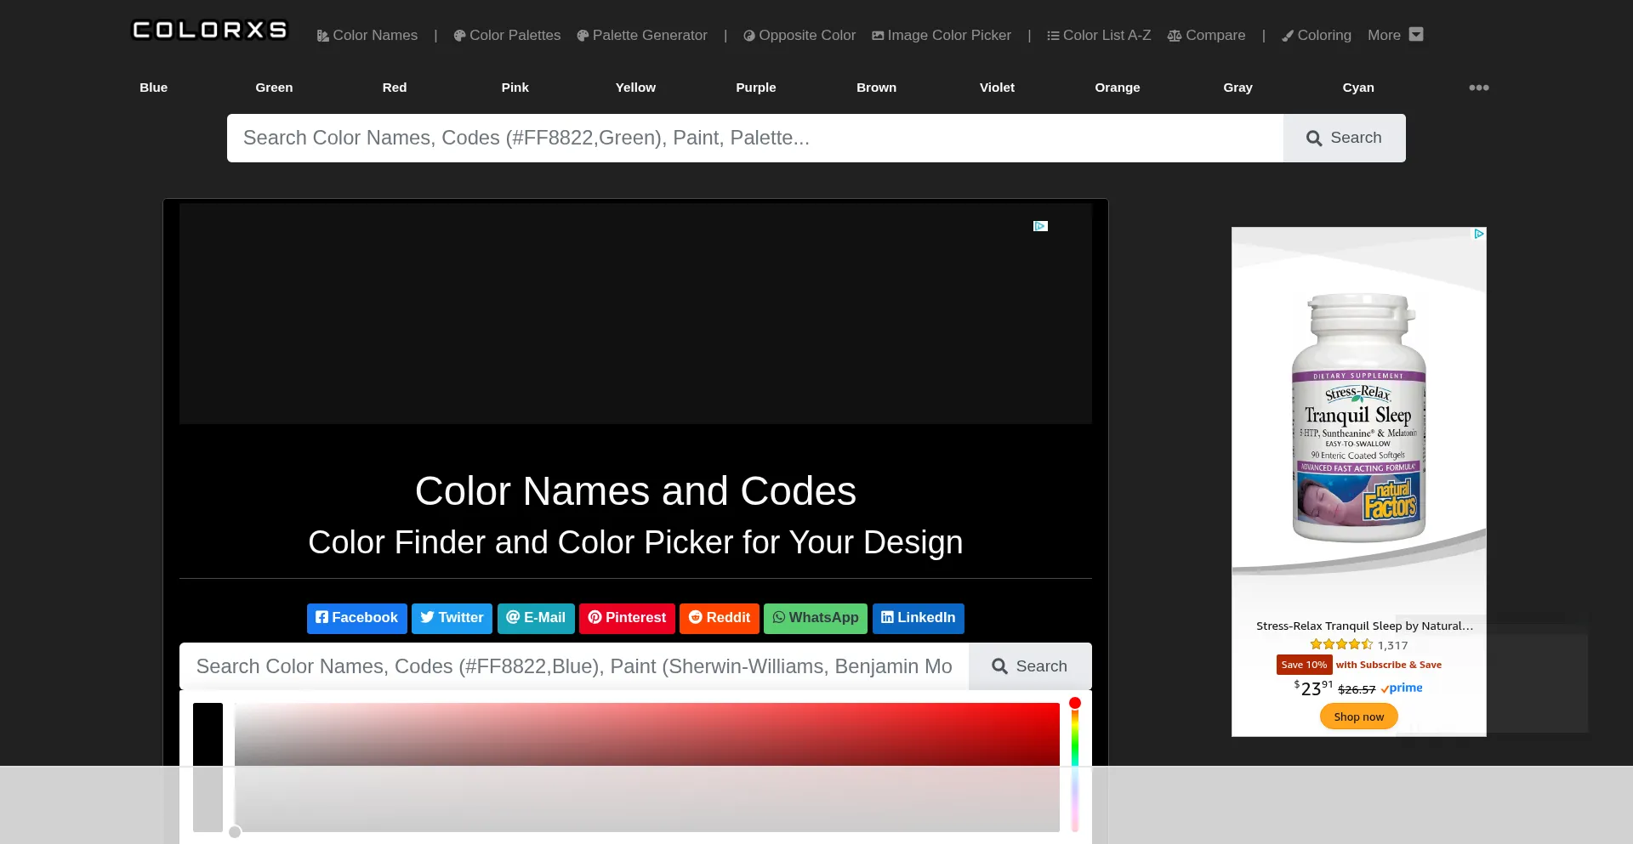Show more color categories via three dots

(1478, 88)
